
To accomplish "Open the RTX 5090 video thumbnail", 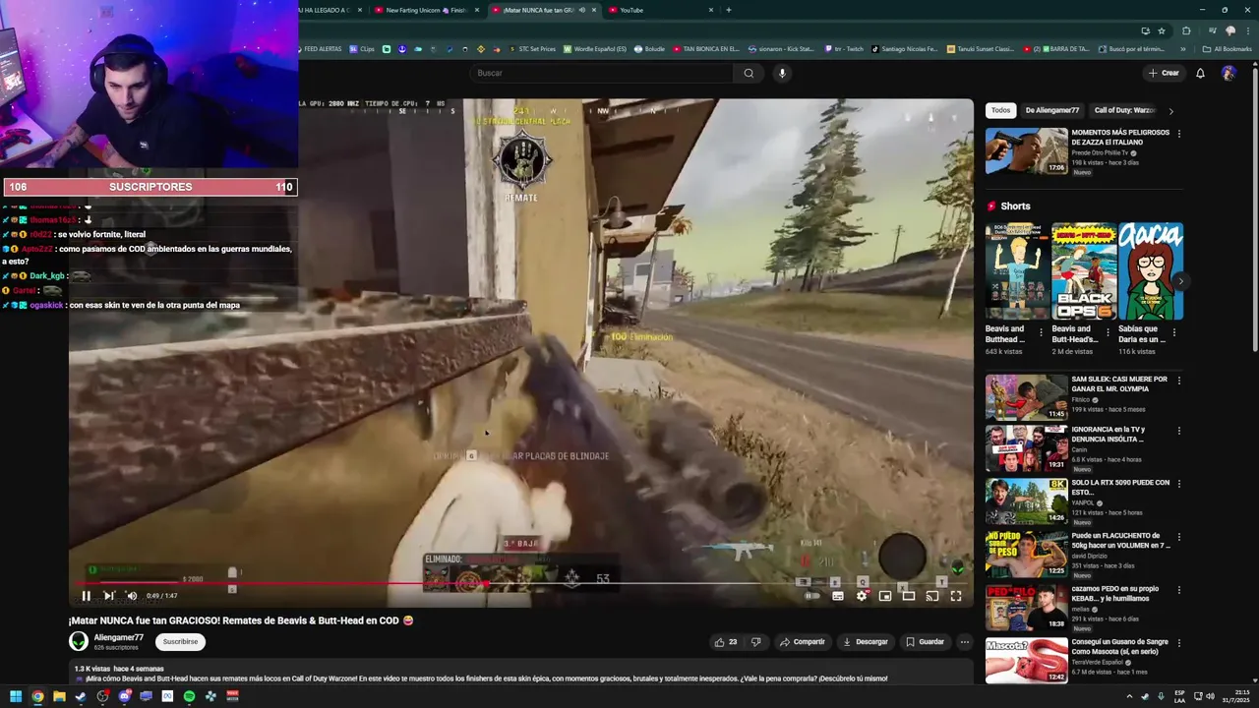I will coord(1026,501).
